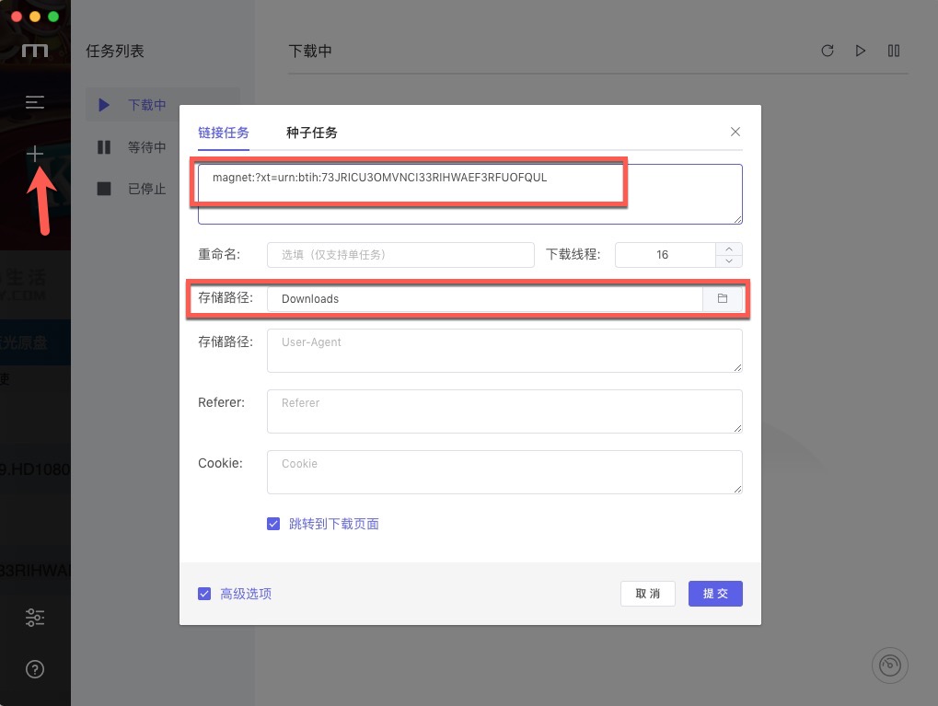Increase download threads with up arrow
This screenshot has width=938, height=706.
click(x=729, y=249)
